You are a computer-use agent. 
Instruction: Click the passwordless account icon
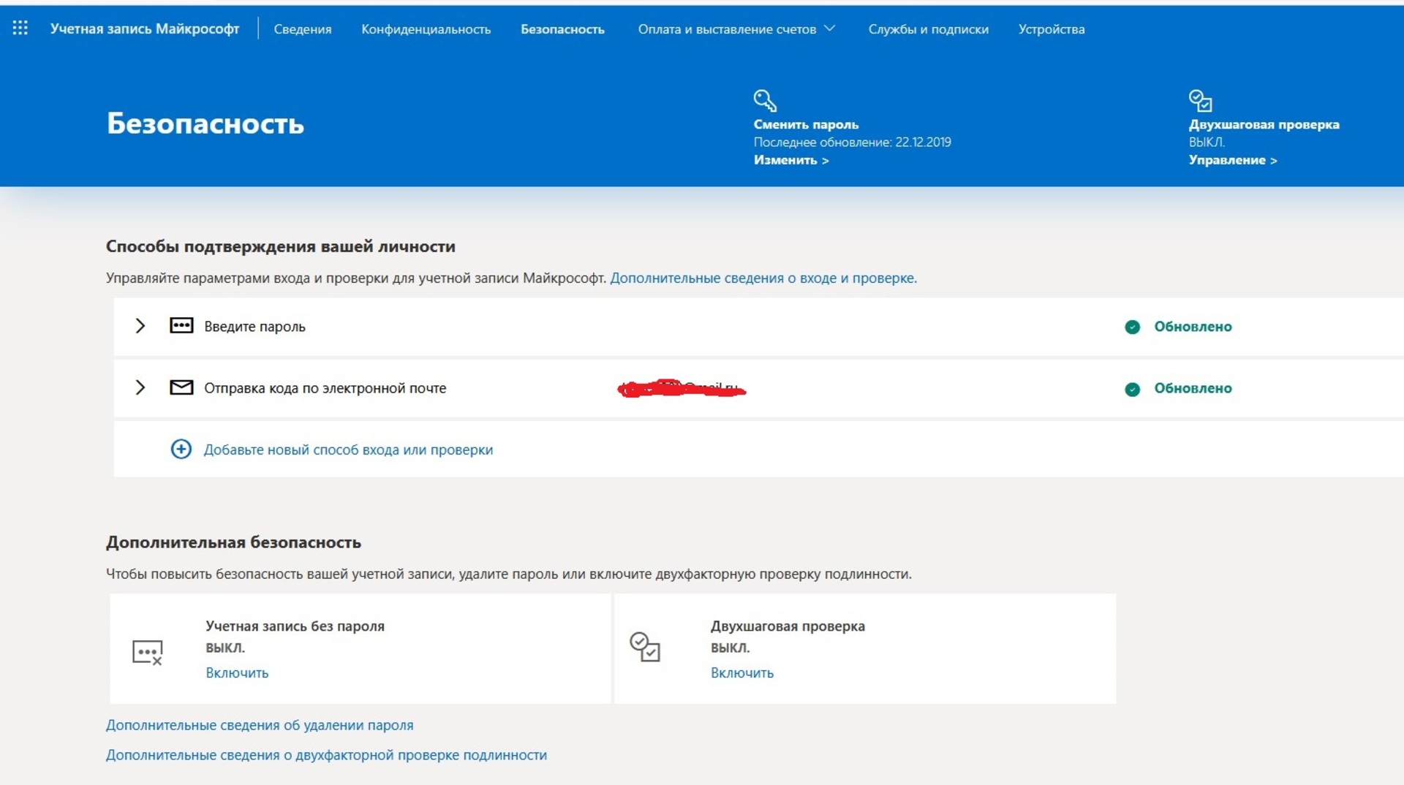(147, 652)
